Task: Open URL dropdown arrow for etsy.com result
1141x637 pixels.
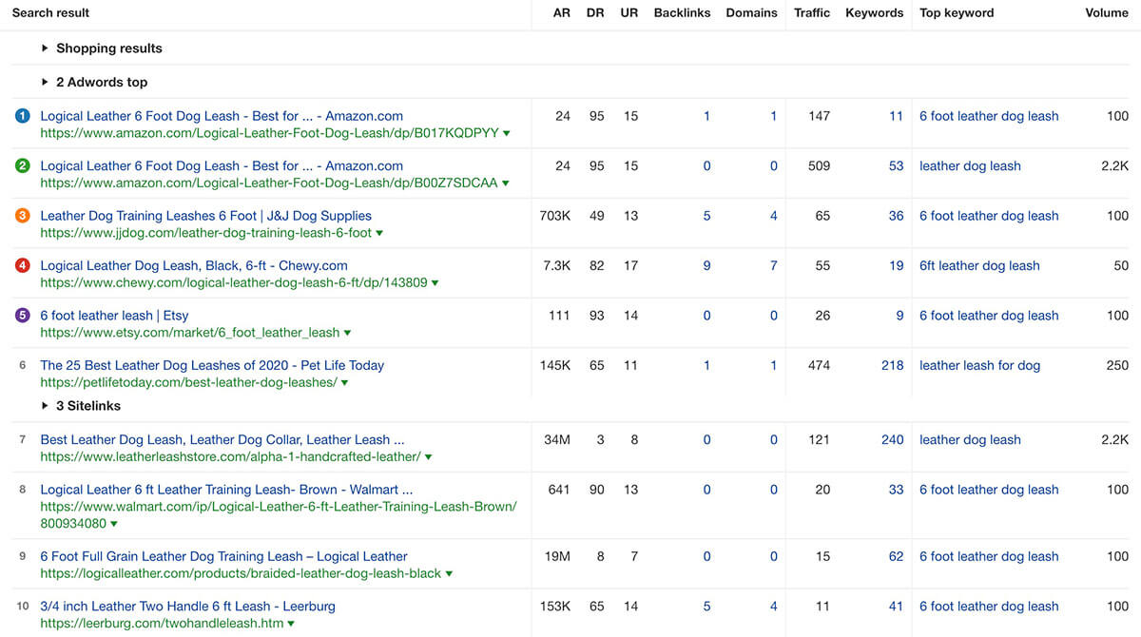Action: pyautogui.click(x=348, y=334)
